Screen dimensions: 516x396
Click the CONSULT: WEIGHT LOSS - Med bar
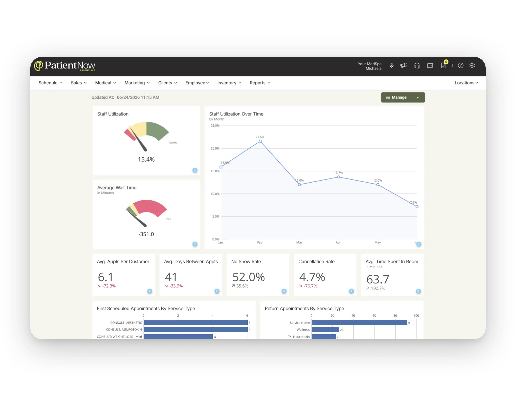tap(178, 337)
